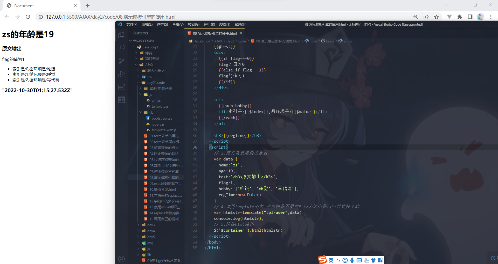
Task: Expand the day3 folder
Action: (156, 225)
